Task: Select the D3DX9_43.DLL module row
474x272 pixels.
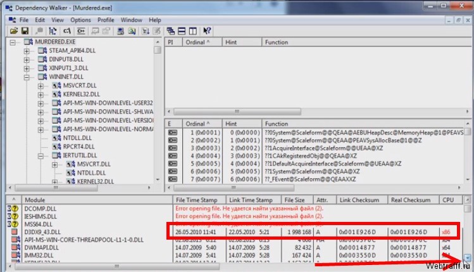Action: tap(234, 232)
